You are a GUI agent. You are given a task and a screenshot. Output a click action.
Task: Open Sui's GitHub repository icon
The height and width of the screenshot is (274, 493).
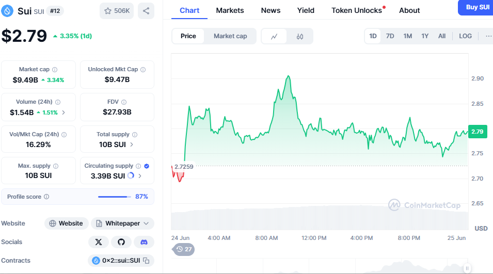[x=121, y=242]
